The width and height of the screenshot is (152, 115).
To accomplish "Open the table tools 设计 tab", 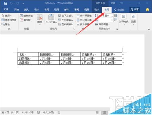I will [97, 9].
